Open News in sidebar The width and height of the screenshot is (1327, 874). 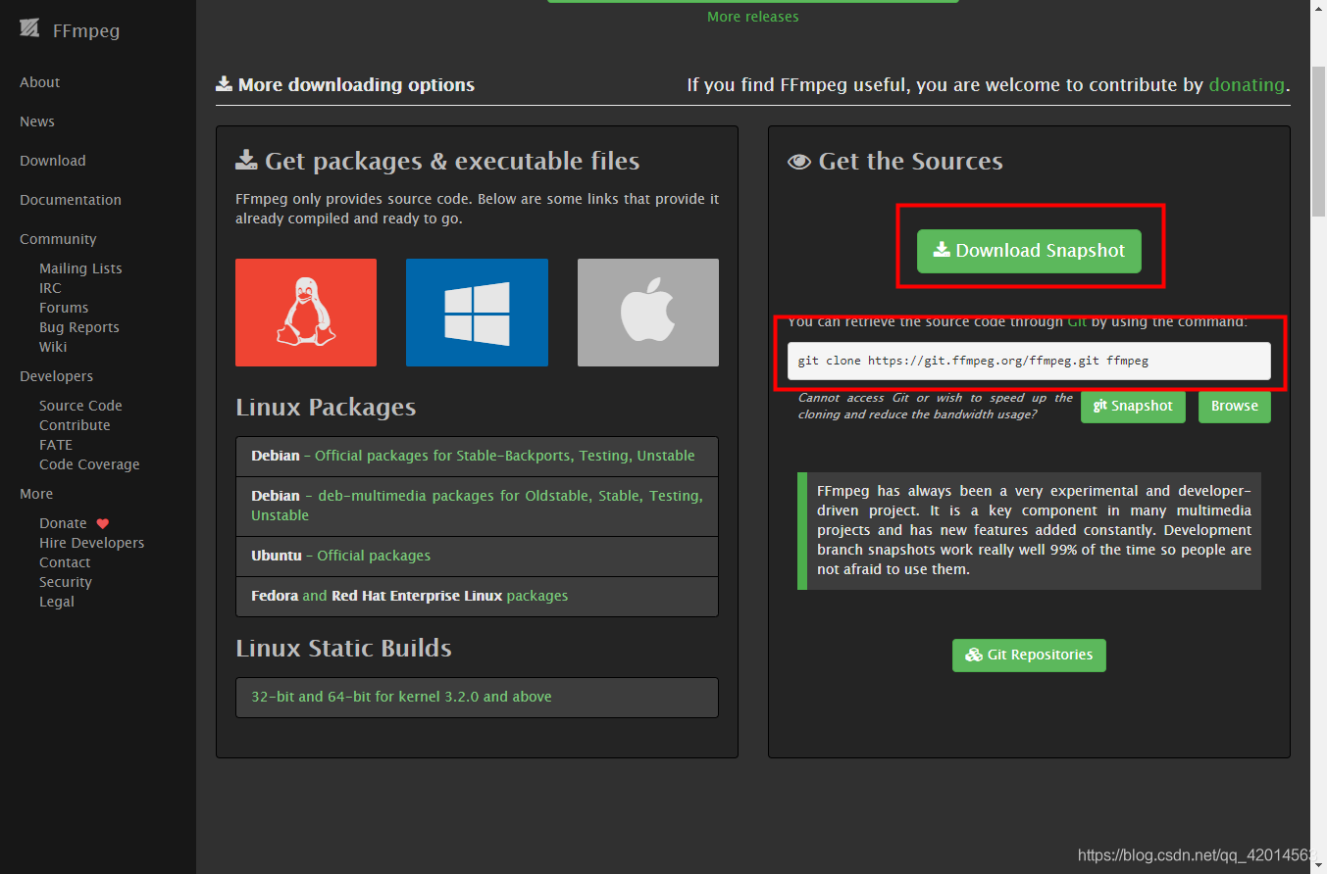click(x=37, y=121)
